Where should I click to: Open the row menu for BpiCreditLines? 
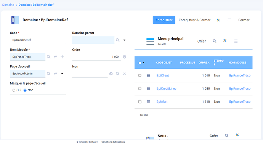click(x=148, y=88)
